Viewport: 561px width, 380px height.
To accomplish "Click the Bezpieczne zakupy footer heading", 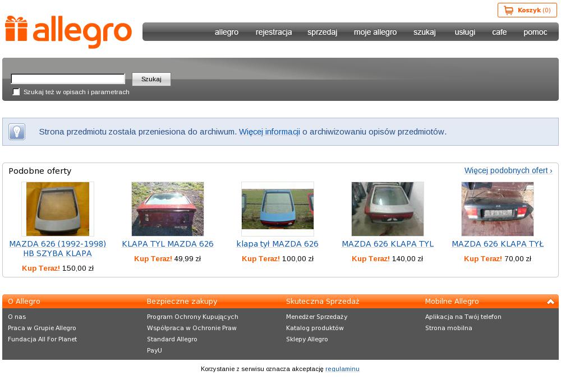I will [182, 302].
